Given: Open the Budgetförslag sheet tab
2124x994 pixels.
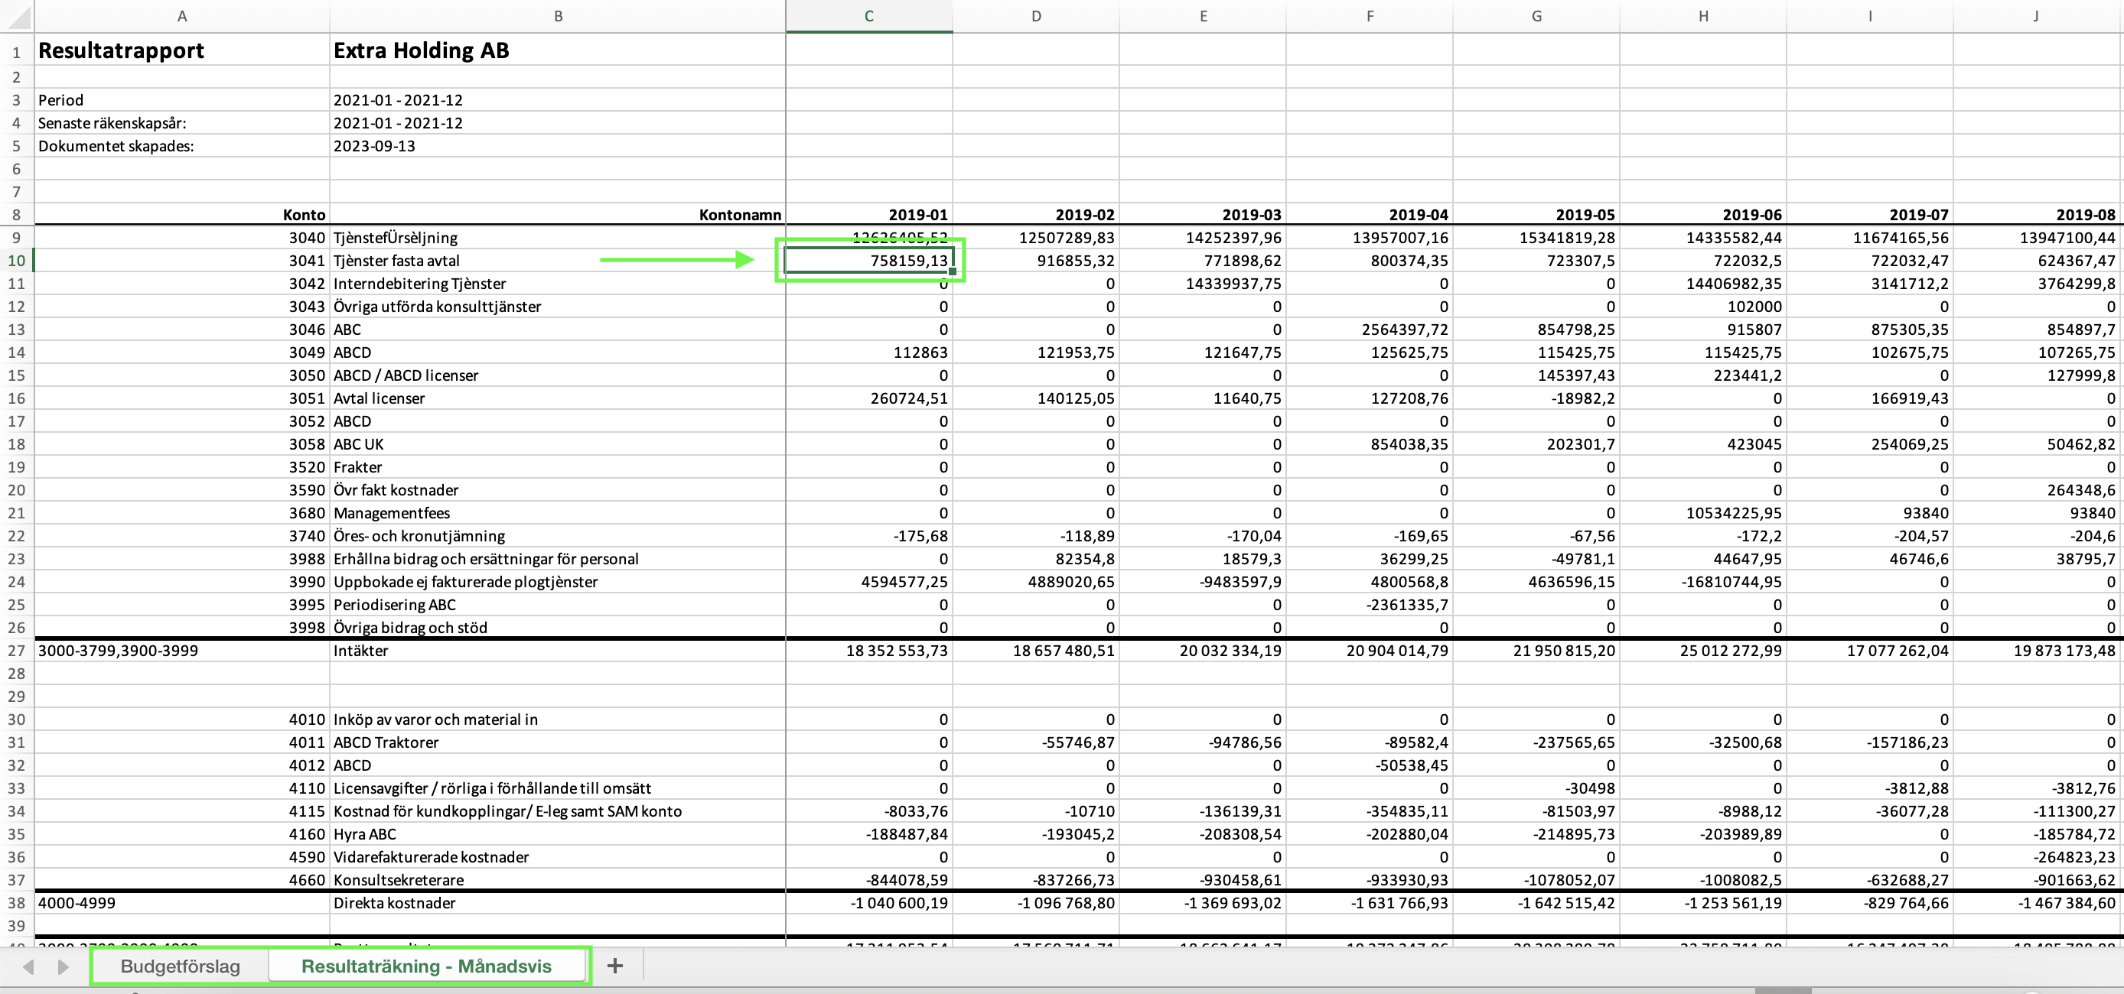Looking at the screenshot, I should (x=180, y=966).
